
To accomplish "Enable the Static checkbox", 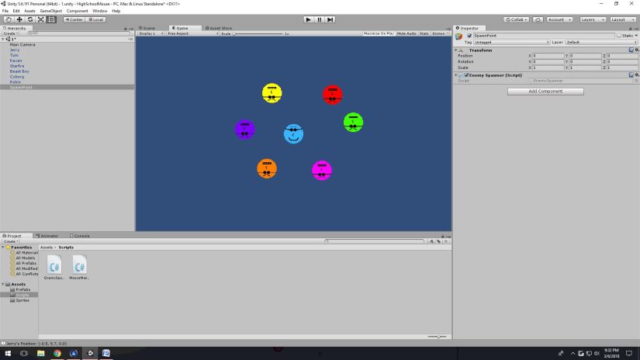I will 618,36.
